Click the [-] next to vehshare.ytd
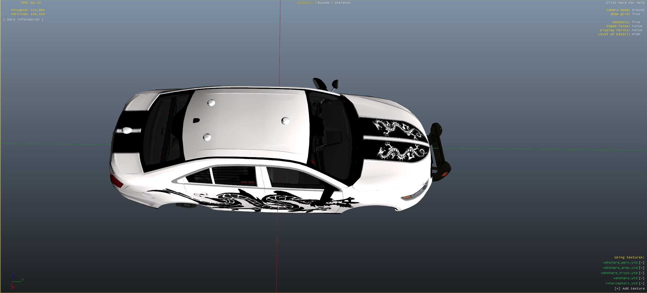Image resolution: width=647 pixels, height=293 pixels. 641,278
